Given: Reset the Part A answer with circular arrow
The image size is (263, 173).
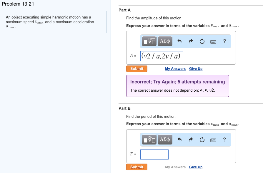Looking at the screenshot, I should pos(202,41).
